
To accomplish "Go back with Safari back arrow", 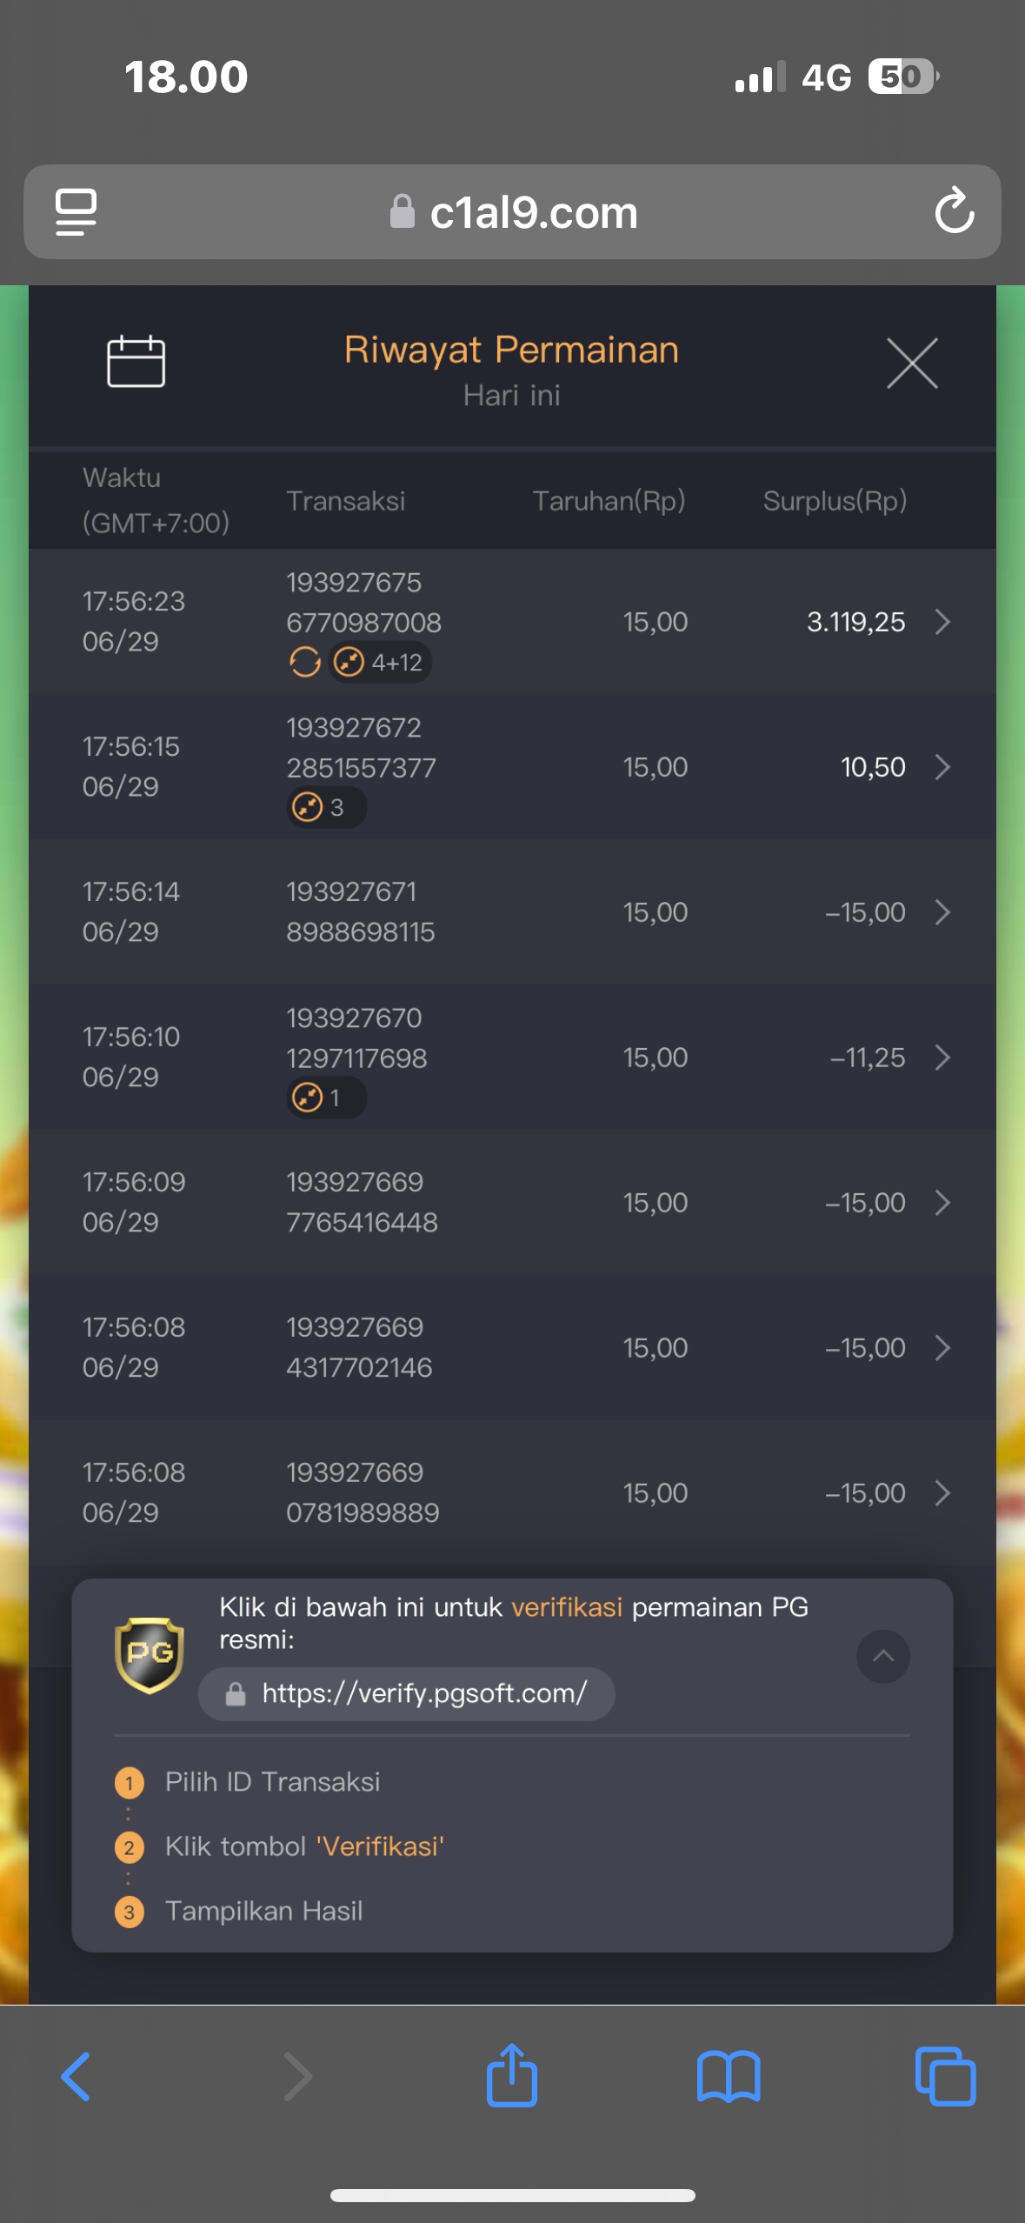I will tap(77, 2077).
